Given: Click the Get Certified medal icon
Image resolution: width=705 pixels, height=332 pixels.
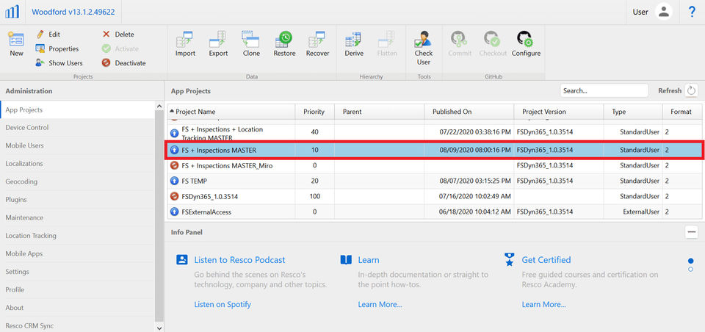Looking at the screenshot, I should pyautogui.click(x=509, y=259).
